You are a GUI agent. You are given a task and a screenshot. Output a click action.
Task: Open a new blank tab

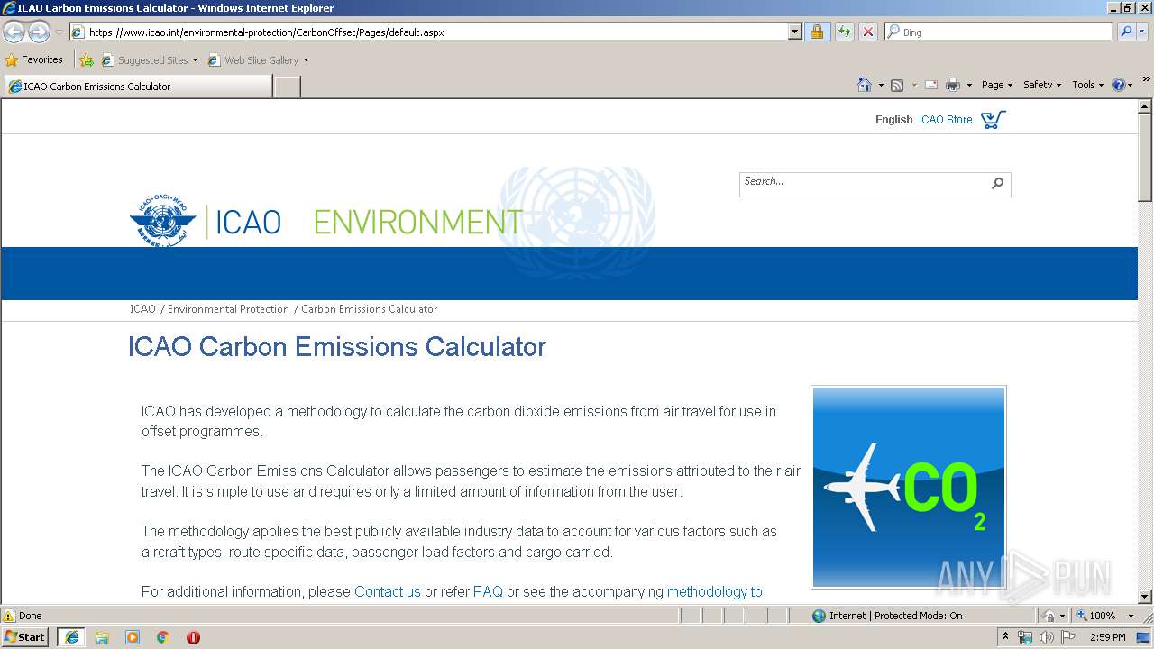pyautogui.click(x=287, y=87)
